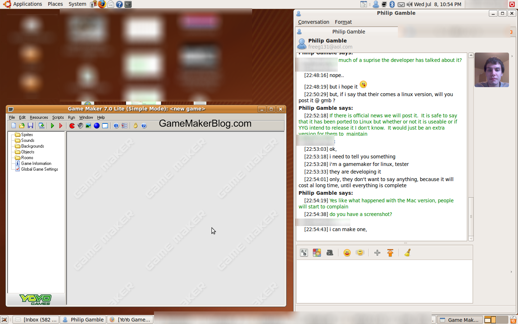Create a background using the landscape picture icon
This screenshot has height=324, width=518.
coord(88,126)
